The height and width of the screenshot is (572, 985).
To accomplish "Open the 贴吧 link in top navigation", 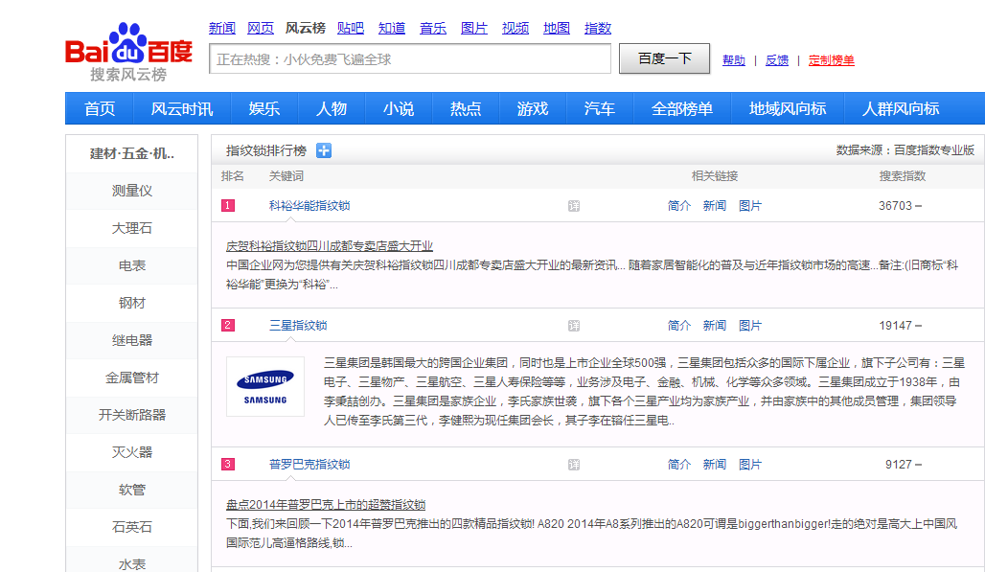I will click(x=351, y=28).
